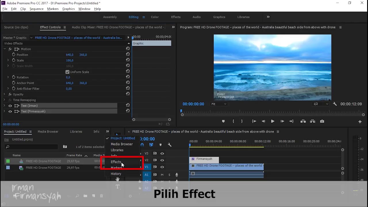Click the Position X value 640,0
This screenshot has width=368, height=207.
tap(70, 55)
